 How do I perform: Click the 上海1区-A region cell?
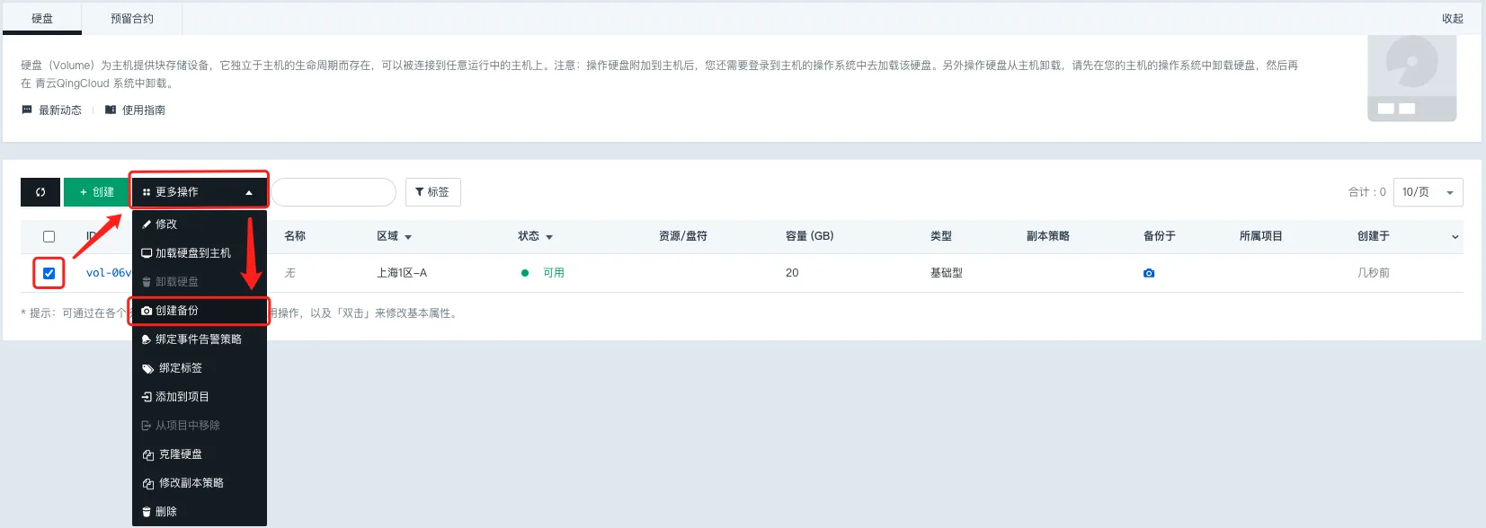point(402,273)
